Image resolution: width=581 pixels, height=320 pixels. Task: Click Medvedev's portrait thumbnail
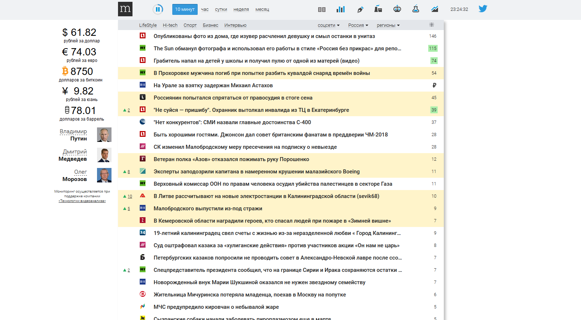click(104, 155)
